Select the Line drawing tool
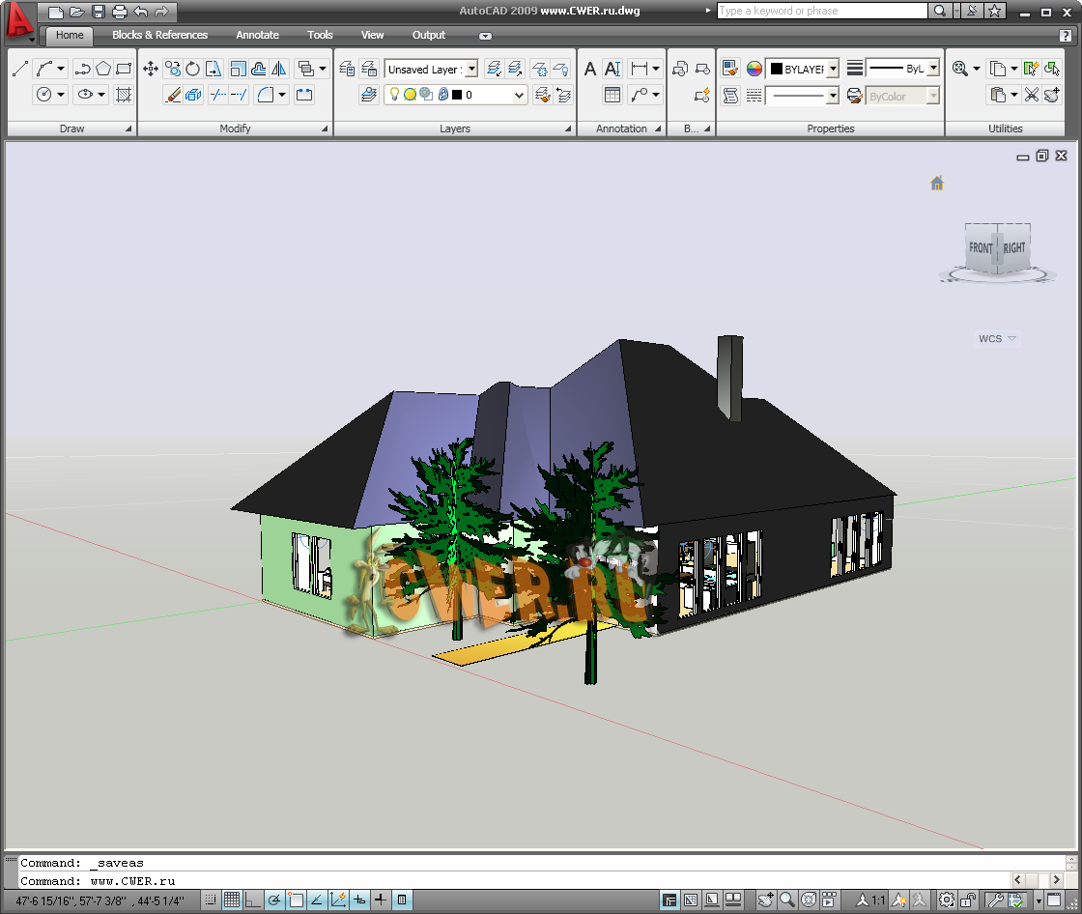The height and width of the screenshot is (914, 1082). coord(19,69)
